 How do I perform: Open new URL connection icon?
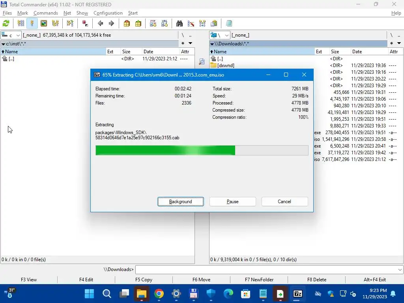[165, 23]
